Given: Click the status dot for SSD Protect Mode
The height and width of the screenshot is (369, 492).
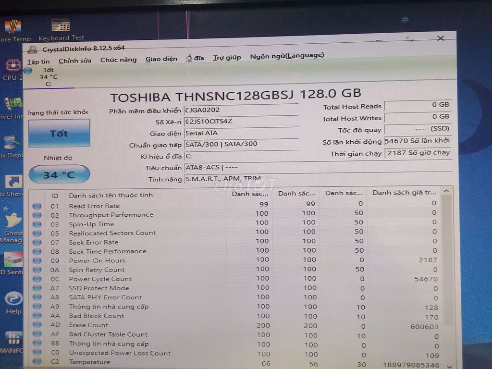Looking at the screenshot, I should pyautogui.click(x=37, y=288).
